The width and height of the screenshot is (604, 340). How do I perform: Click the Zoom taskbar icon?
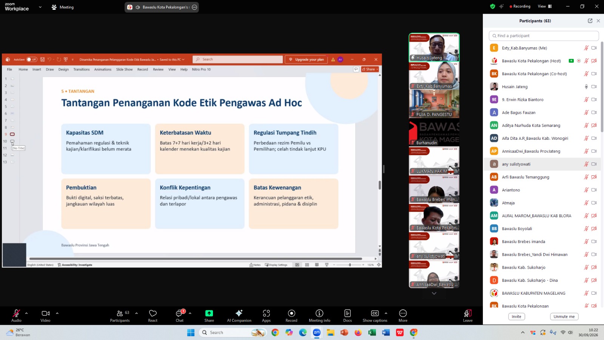click(316, 332)
